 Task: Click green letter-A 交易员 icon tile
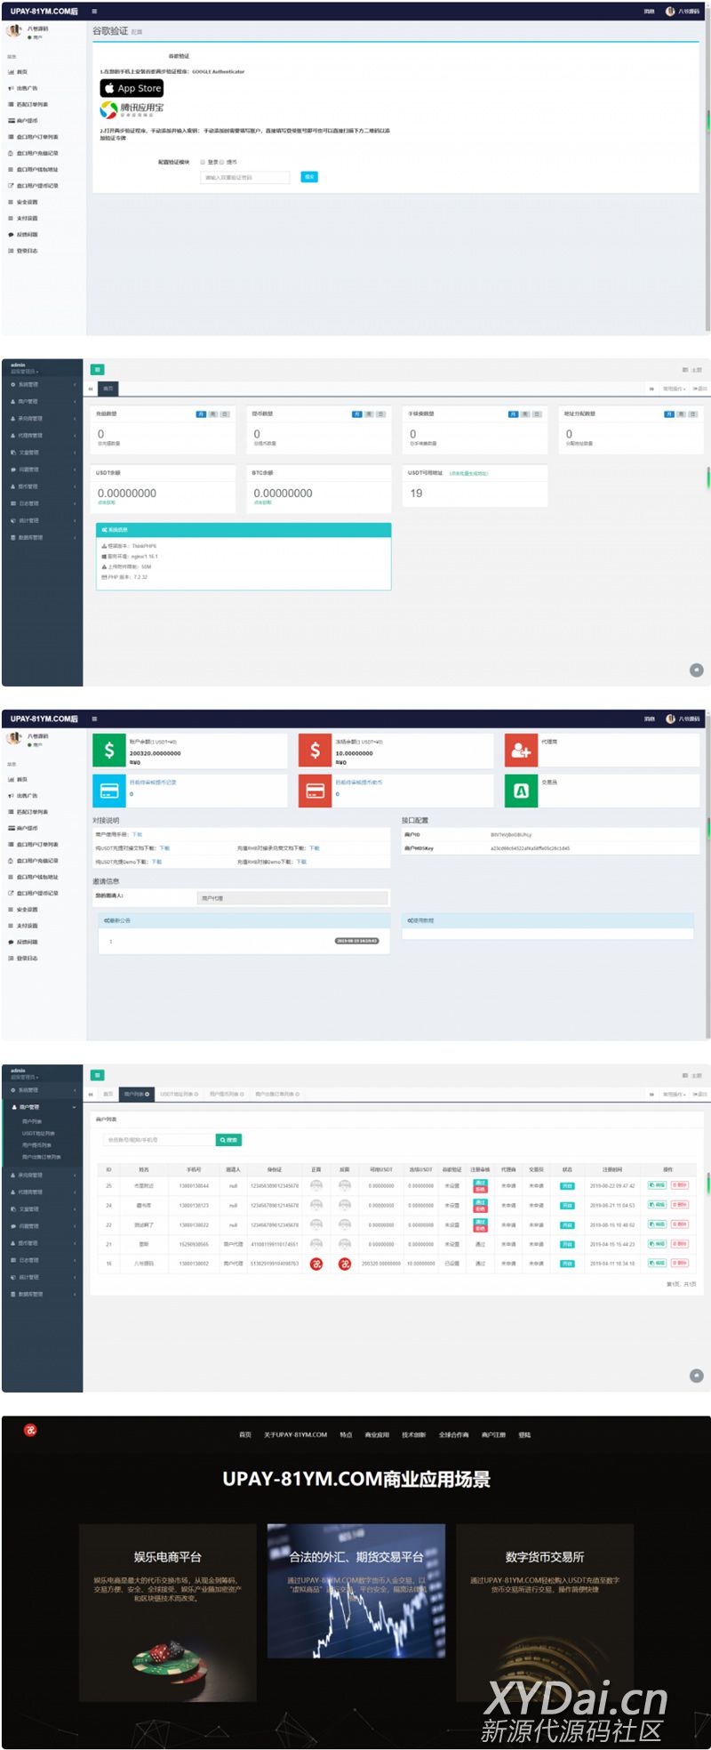point(521,791)
